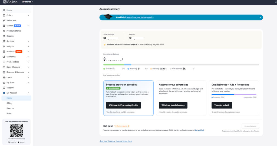Open See your balance transactions here link
277x146 pixels.
(x=116, y=141)
